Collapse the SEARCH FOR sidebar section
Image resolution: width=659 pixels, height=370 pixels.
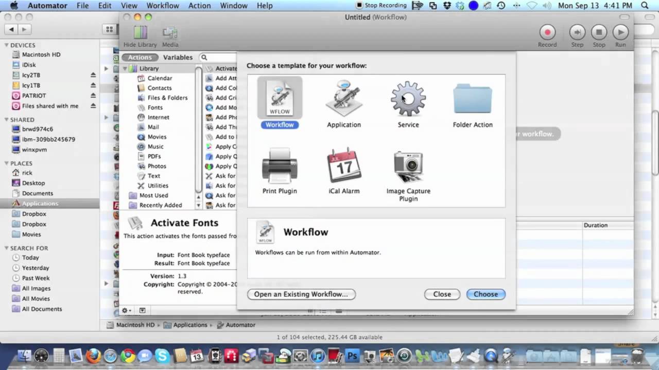coord(7,248)
